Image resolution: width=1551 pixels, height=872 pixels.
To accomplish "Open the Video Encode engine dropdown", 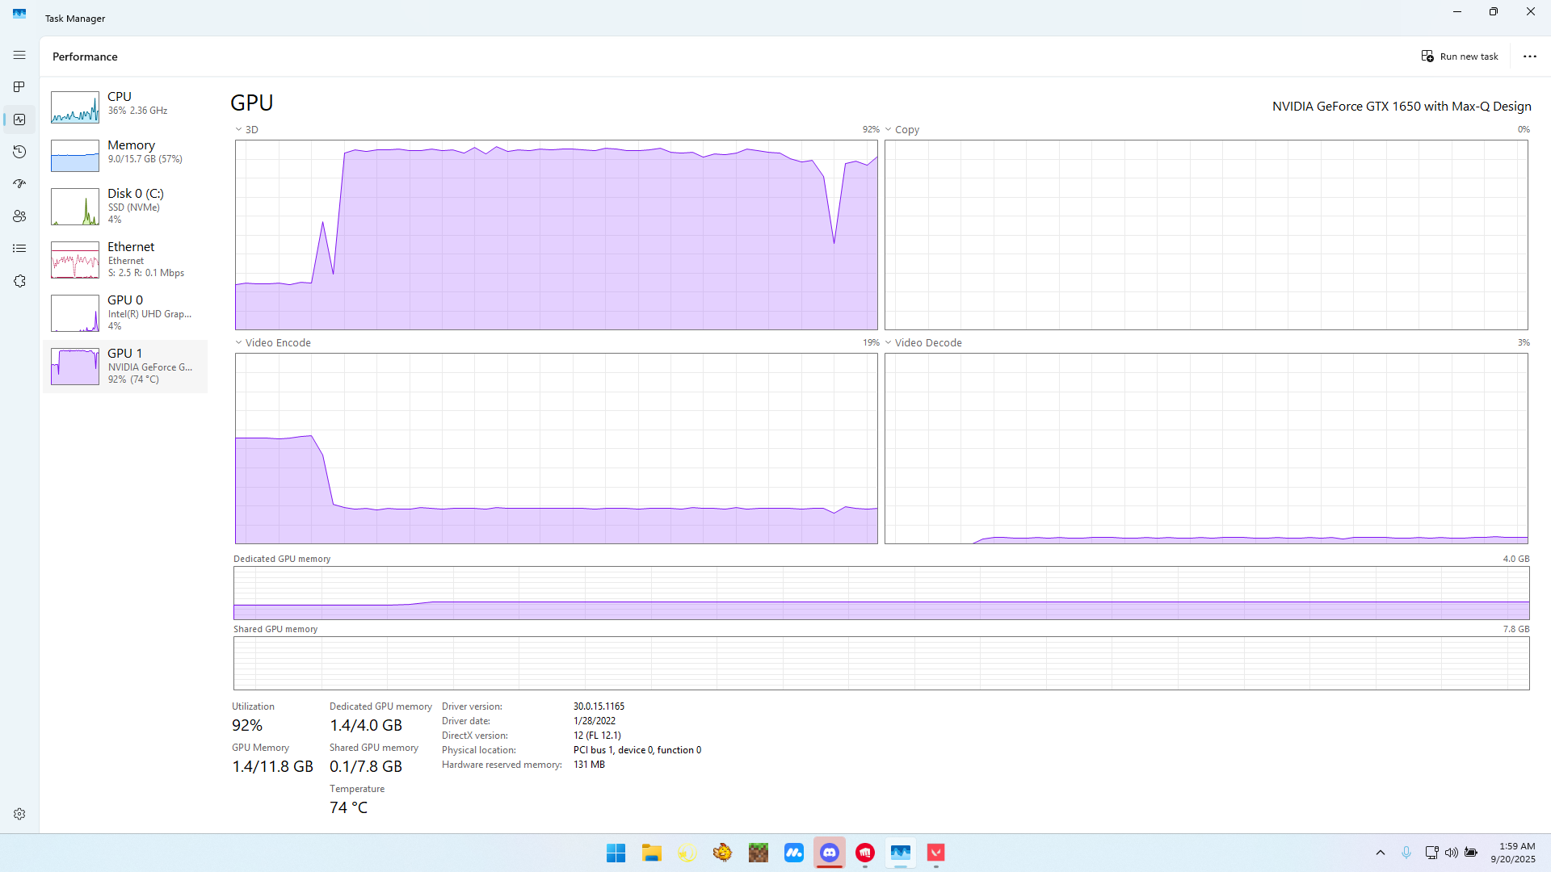I will 273,342.
